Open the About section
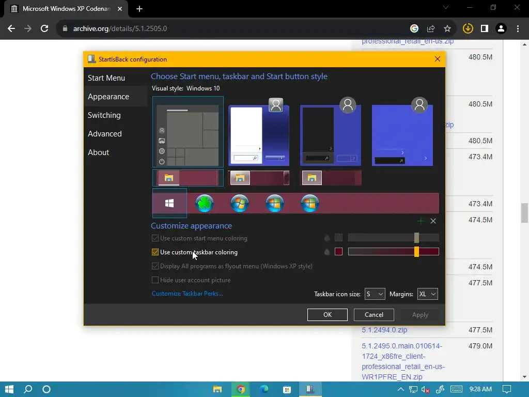The width and height of the screenshot is (529, 397). pos(98,152)
